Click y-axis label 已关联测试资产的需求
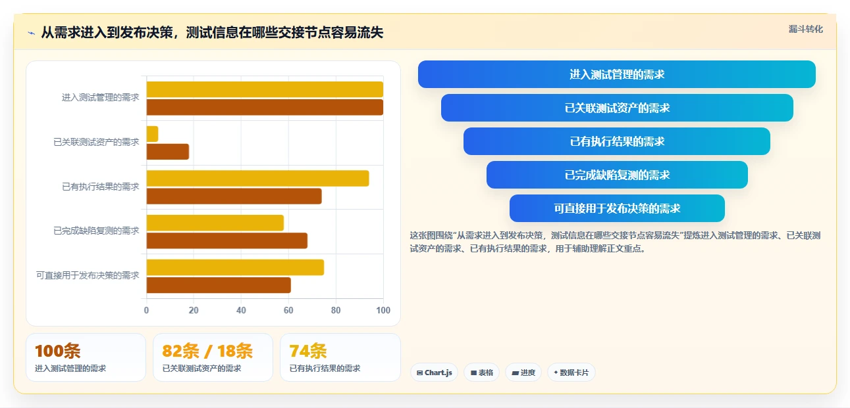This screenshot has height=408, width=850. tap(96, 142)
